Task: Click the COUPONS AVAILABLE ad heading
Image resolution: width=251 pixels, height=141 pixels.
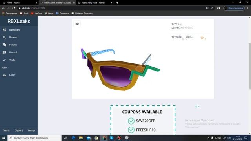Action: [142, 112]
